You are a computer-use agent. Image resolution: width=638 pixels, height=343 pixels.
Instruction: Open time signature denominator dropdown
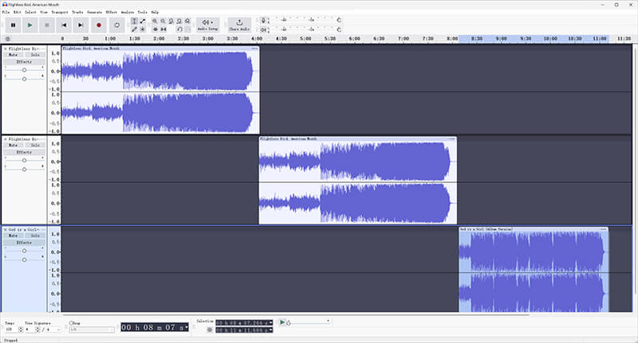[x=53, y=329]
